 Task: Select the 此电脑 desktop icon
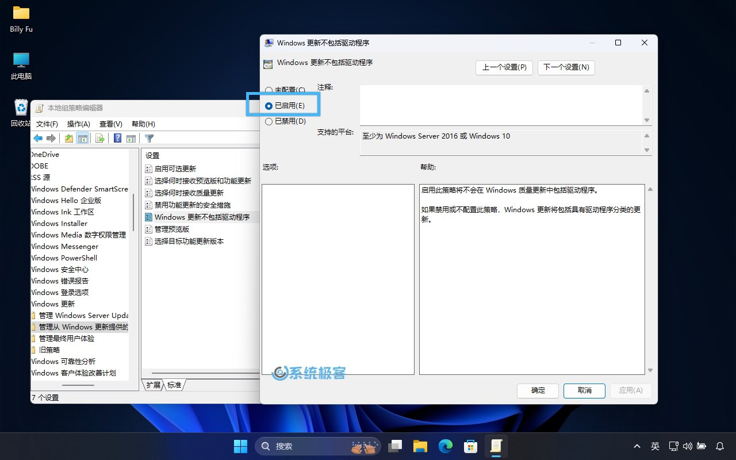[x=21, y=66]
